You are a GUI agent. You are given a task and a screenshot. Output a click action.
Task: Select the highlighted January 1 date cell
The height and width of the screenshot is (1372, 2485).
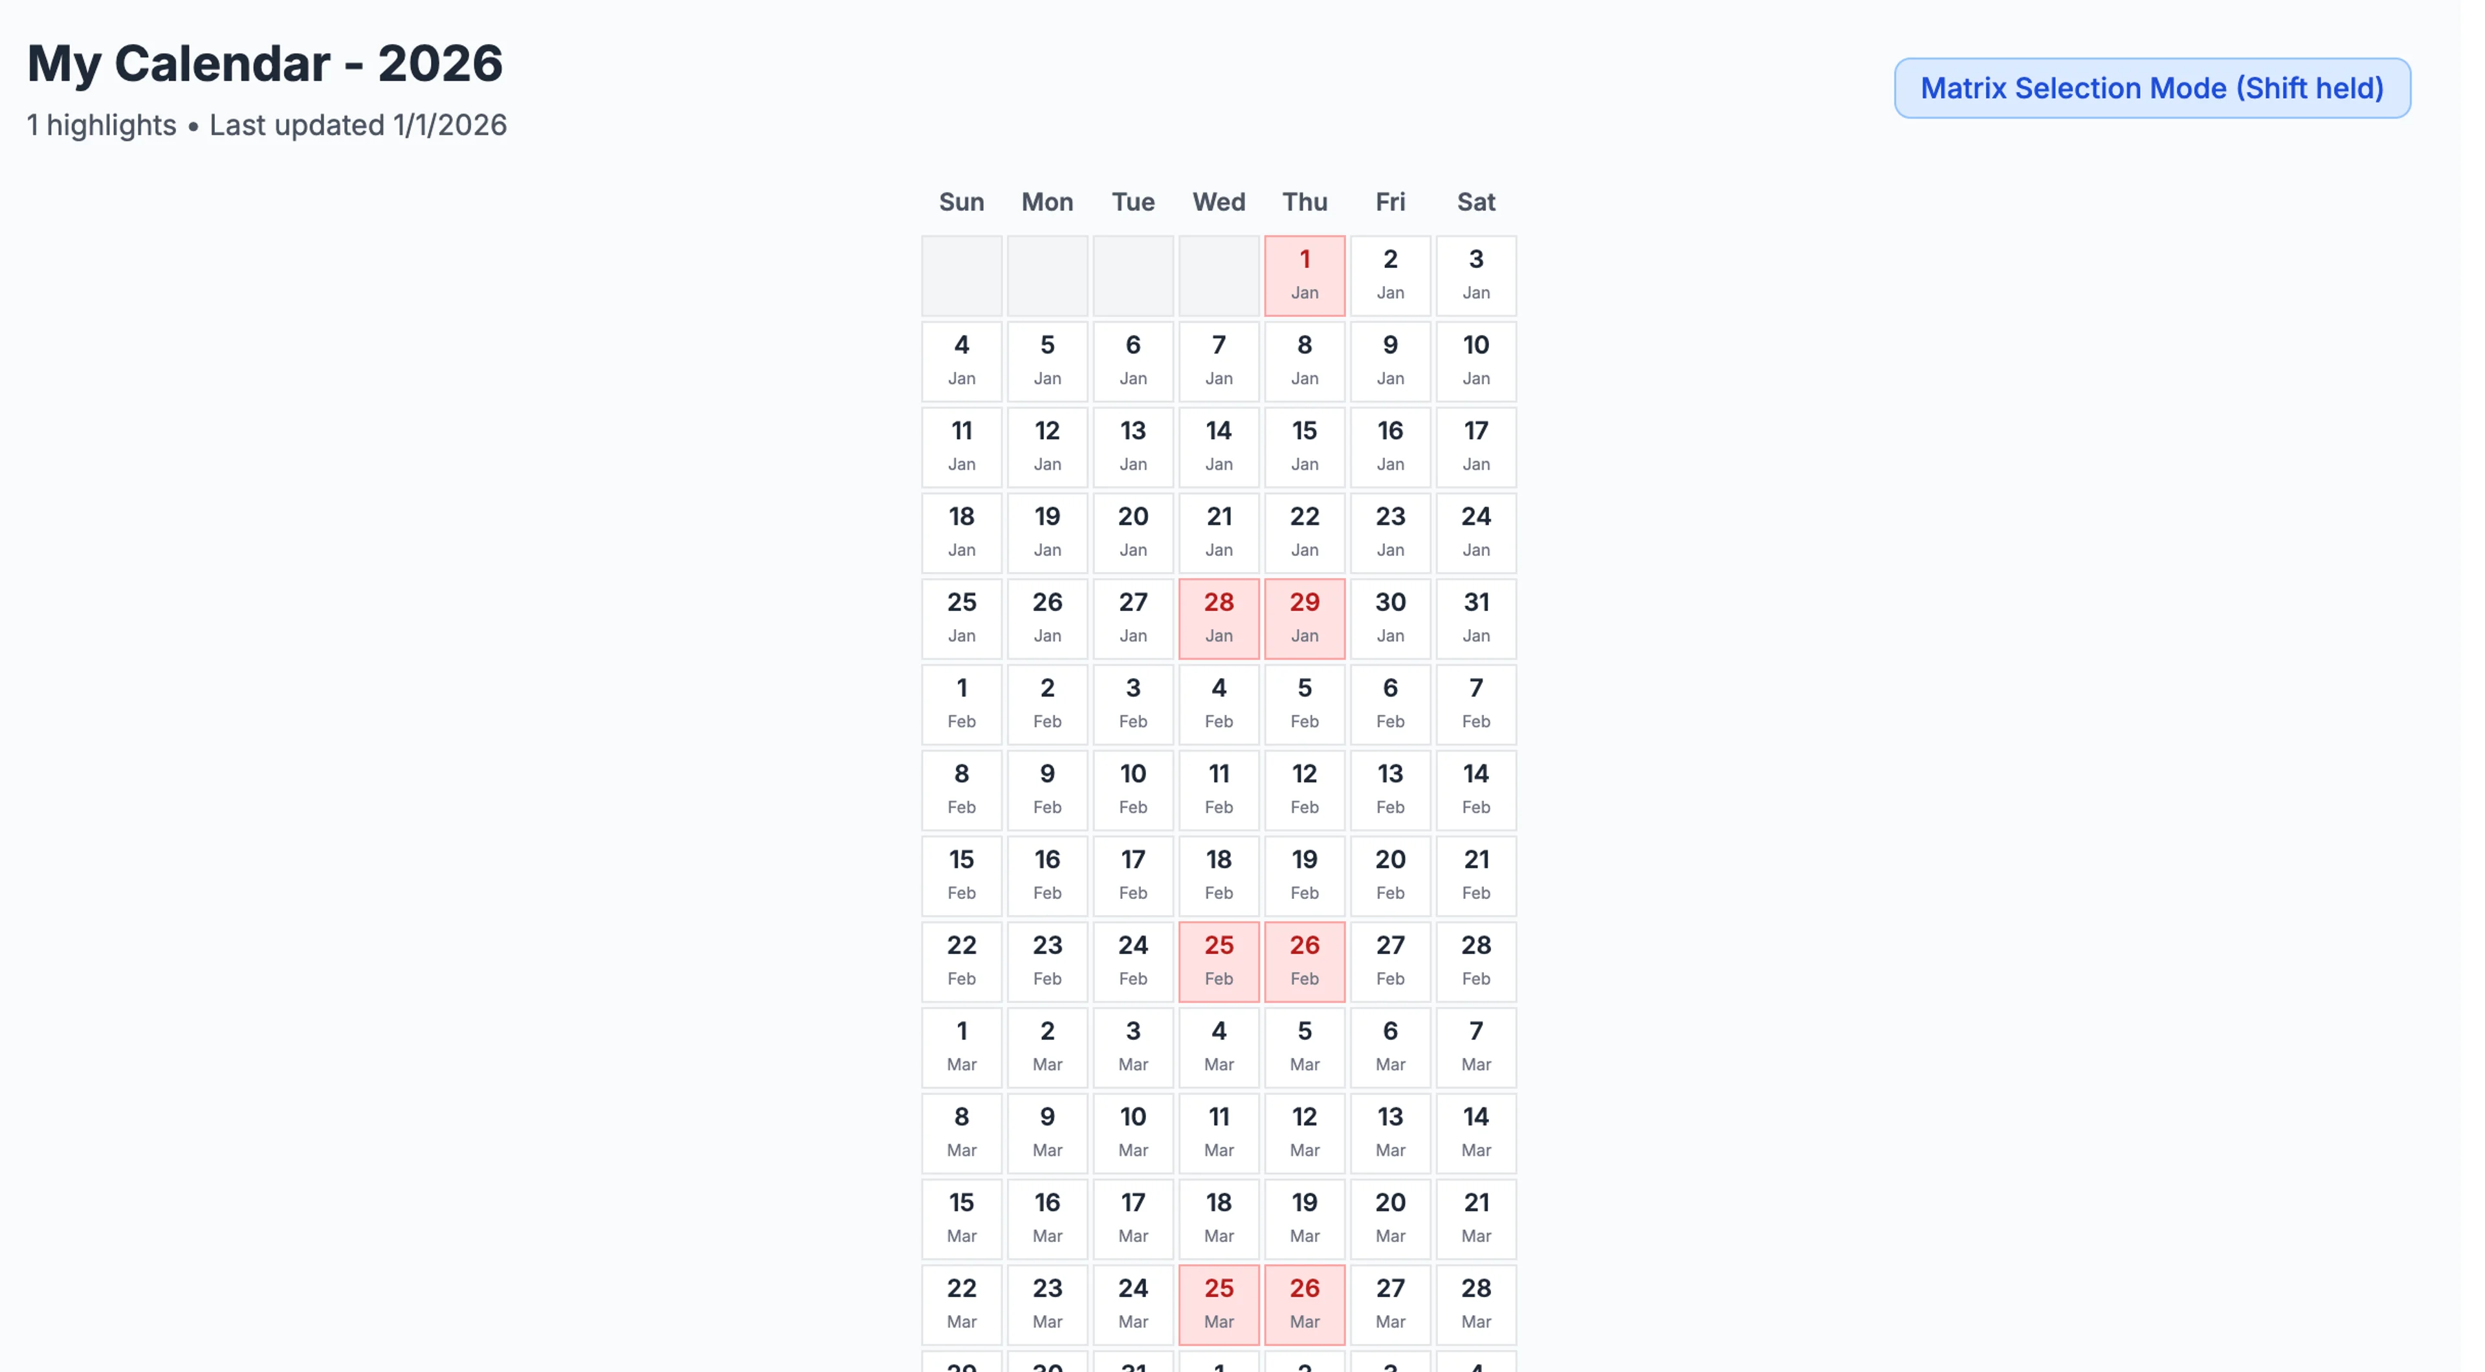coord(1304,276)
